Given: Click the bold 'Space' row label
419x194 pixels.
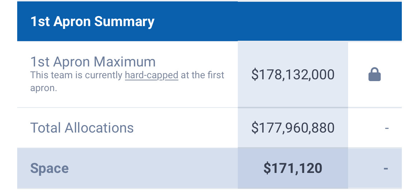Looking at the screenshot, I should tap(49, 168).
